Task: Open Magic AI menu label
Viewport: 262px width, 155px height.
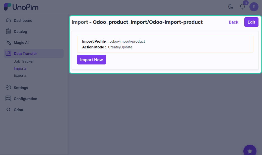Action: click(21, 42)
